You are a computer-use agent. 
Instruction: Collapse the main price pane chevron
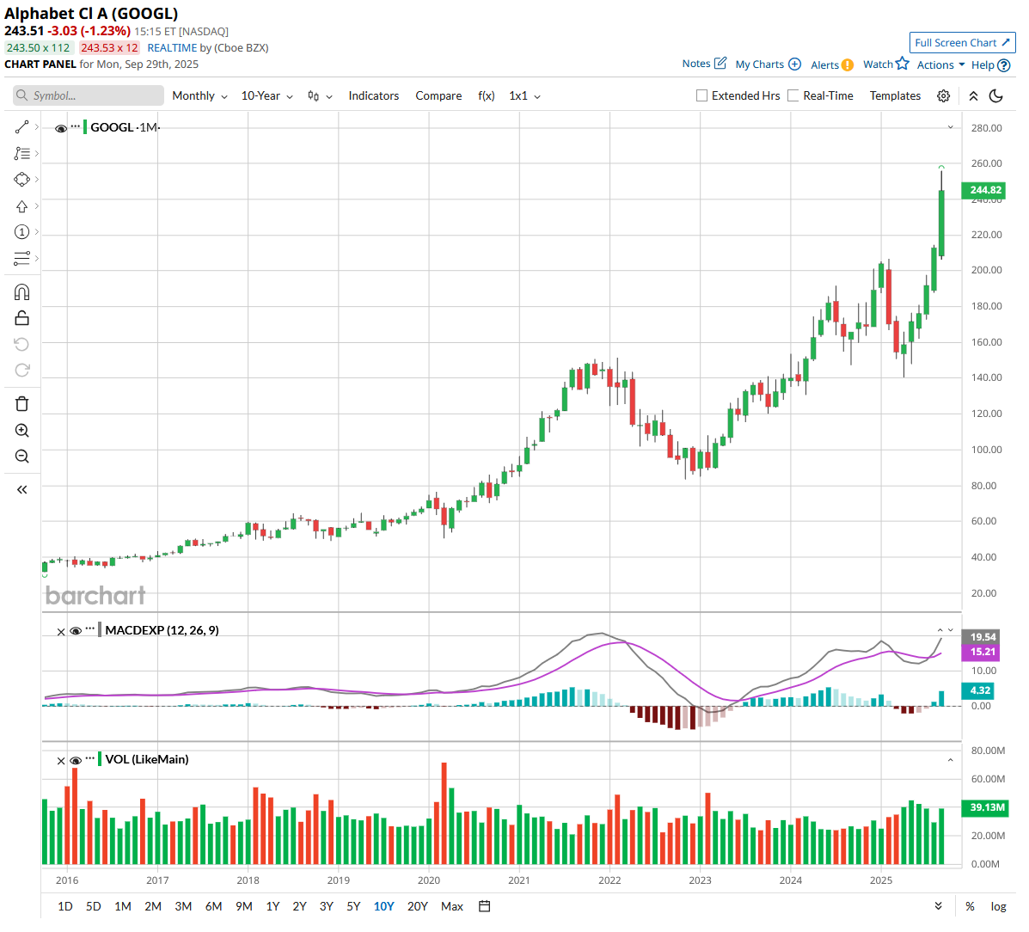click(x=950, y=127)
